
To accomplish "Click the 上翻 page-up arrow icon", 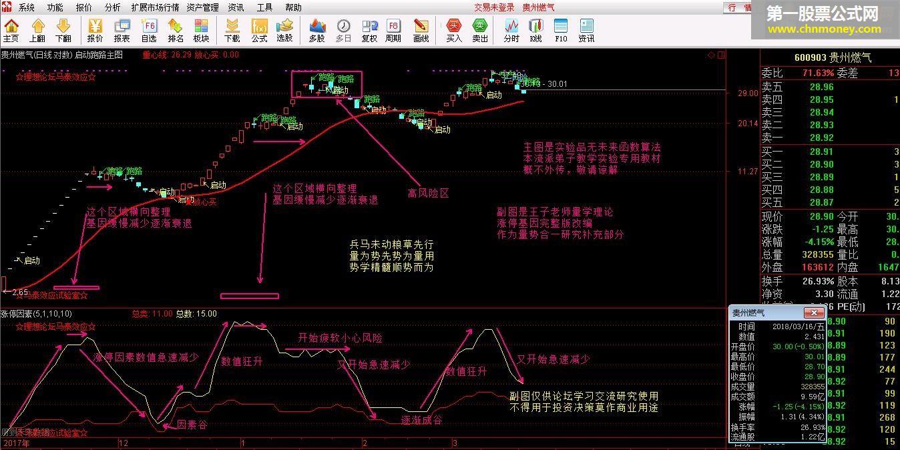I will 37,31.
